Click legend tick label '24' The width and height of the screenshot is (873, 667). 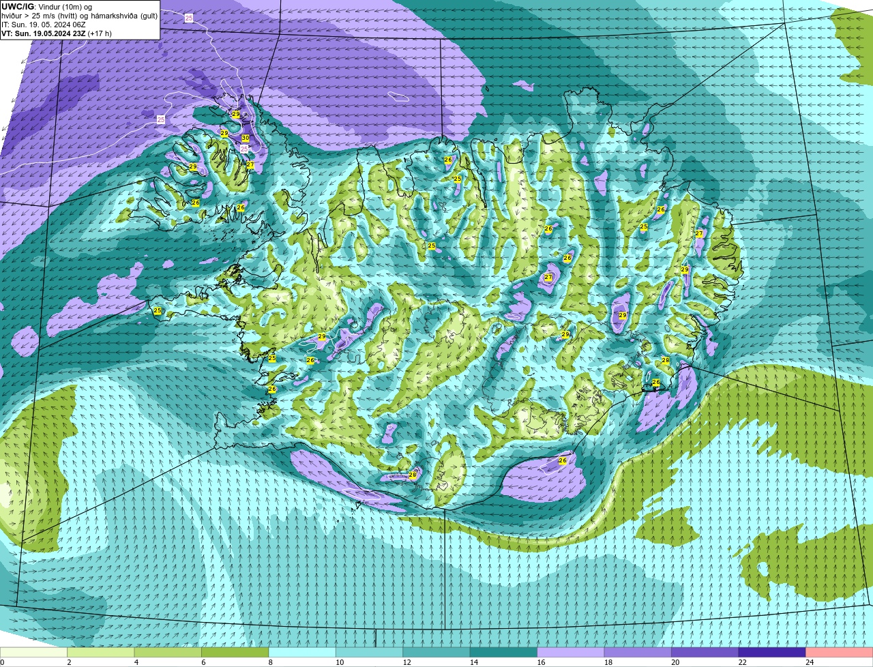pyautogui.click(x=810, y=662)
